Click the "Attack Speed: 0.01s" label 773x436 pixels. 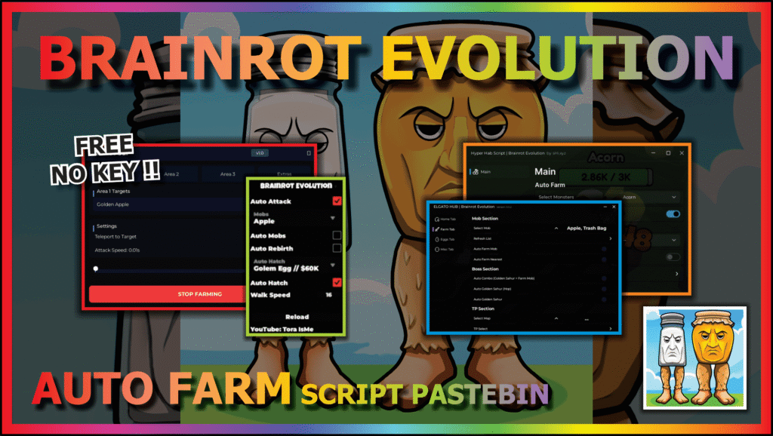pyautogui.click(x=117, y=250)
